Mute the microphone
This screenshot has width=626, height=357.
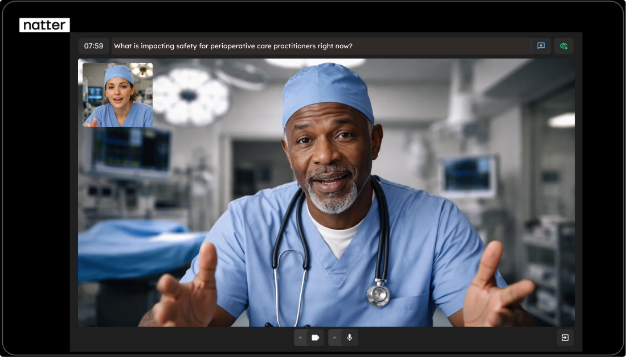tap(349, 338)
